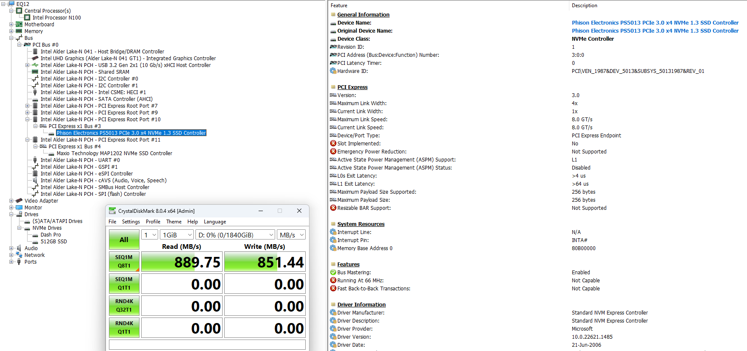
Task: Collapse the EQ12 root node
Action: point(3,4)
